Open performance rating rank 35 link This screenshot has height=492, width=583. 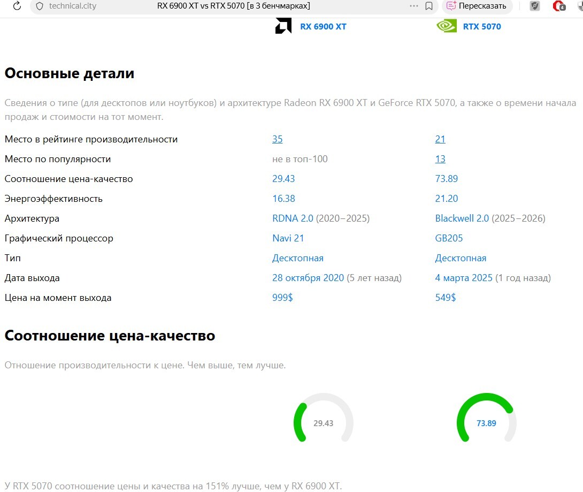tap(278, 139)
